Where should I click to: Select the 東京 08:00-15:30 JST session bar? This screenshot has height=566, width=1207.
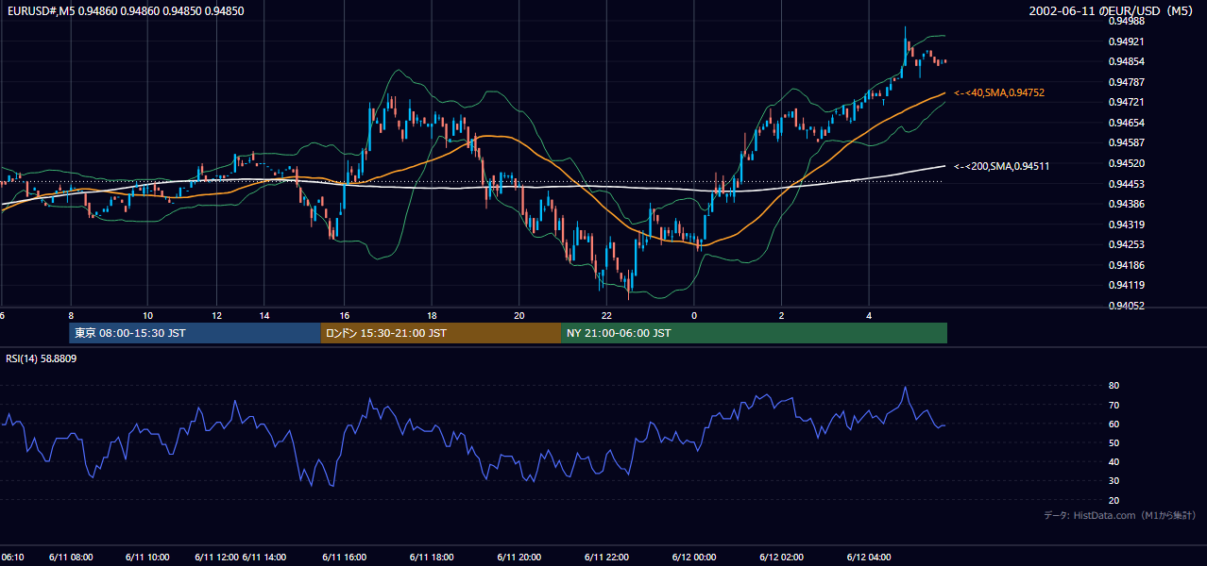pyautogui.click(x=195, y=333)
